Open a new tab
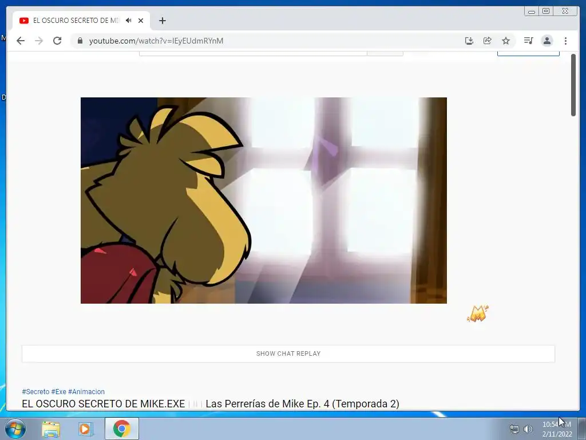This screenshot has height=440, width=586. [162, 21]
